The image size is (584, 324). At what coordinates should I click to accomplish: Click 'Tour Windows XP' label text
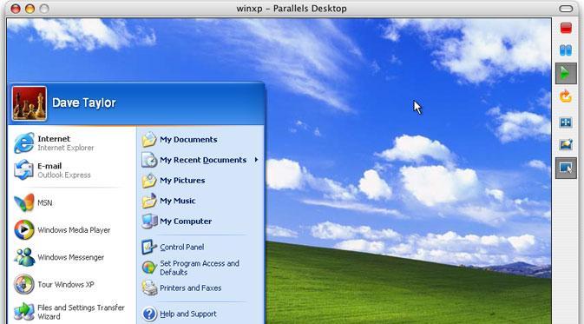coord(66,285)
